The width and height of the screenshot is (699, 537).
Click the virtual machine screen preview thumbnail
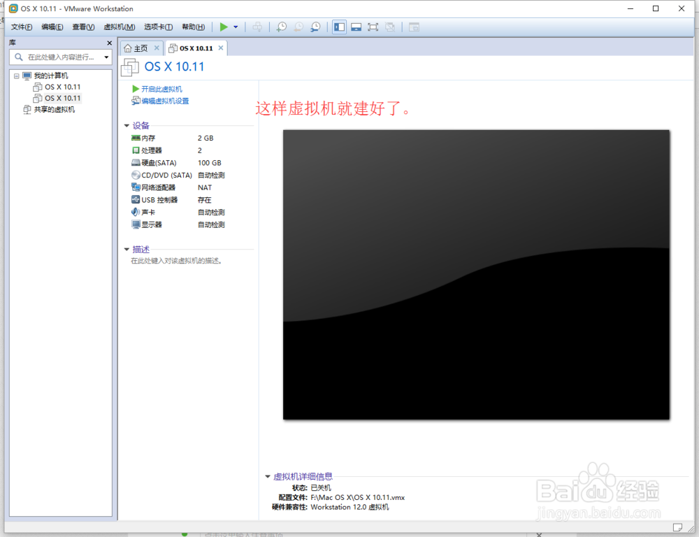pos(476,275)
